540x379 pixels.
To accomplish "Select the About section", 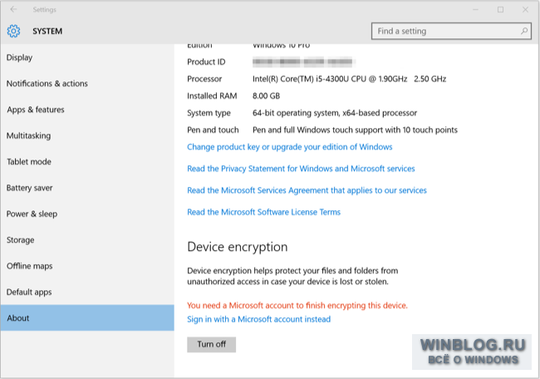I will click(x=87, y=318).
